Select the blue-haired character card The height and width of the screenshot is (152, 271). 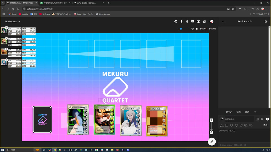pyautogui.click(x=78, y=119)
